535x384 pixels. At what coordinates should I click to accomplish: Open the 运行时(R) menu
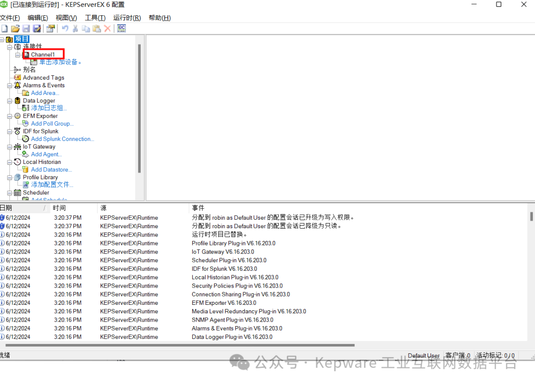coord(127,18)
